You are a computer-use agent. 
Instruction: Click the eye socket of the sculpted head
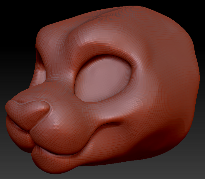pos(103,79)
